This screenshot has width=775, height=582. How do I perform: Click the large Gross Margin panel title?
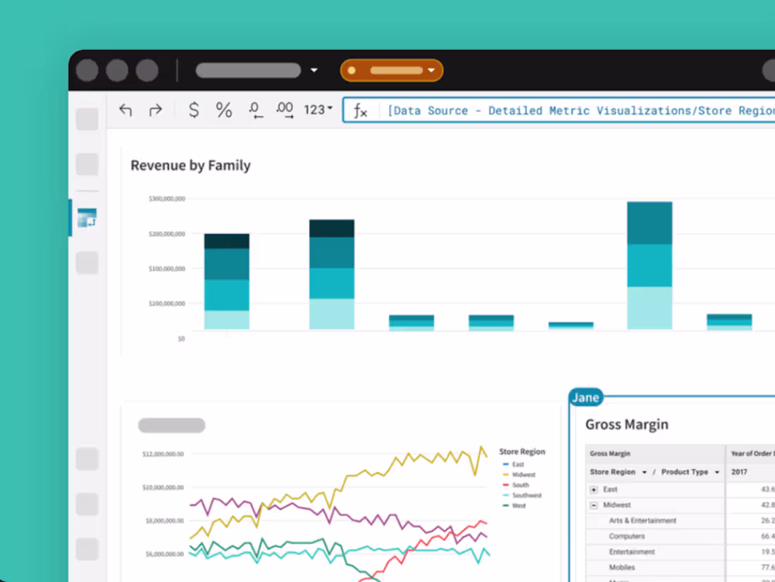[x=627, y=424]
